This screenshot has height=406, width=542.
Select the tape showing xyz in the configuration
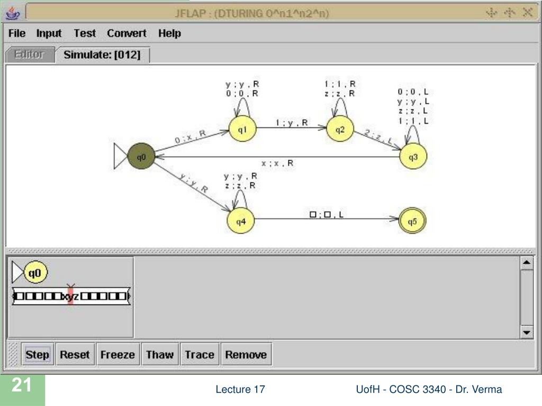[71, 296]
